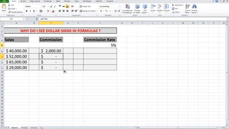Apply Accounting dollar number format

(x=101, y=11)
